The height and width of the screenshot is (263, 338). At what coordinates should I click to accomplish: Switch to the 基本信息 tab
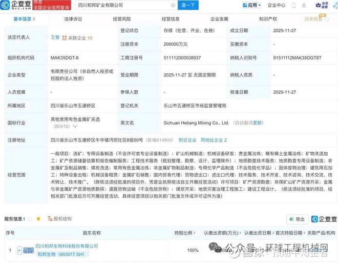(x=24, y=19)
